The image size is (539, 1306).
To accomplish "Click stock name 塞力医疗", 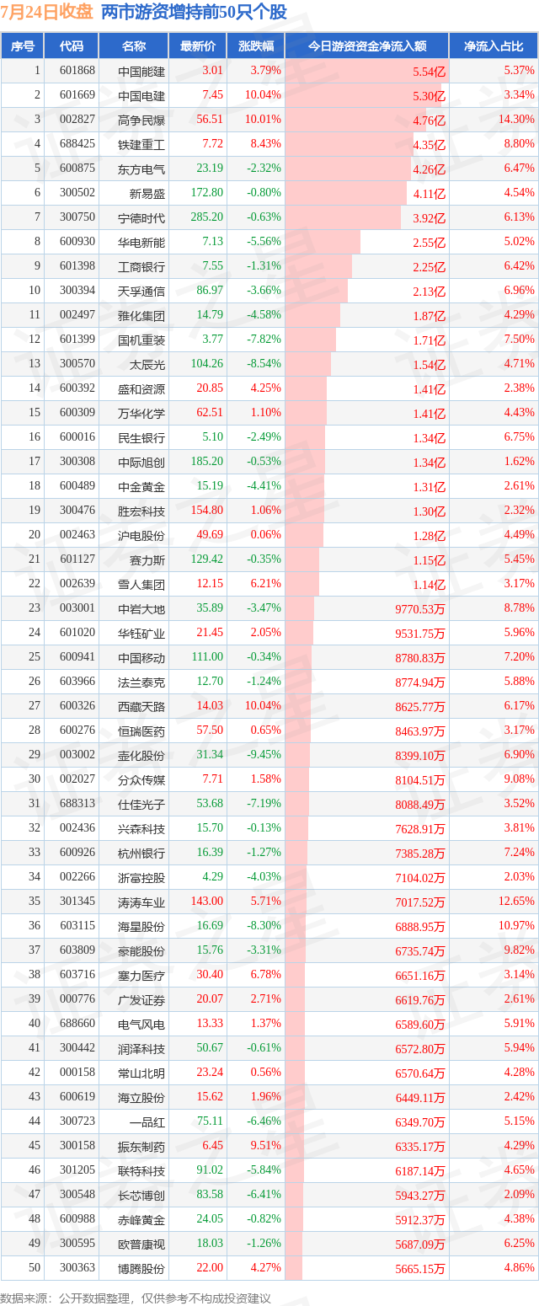I will pos(141,975).
